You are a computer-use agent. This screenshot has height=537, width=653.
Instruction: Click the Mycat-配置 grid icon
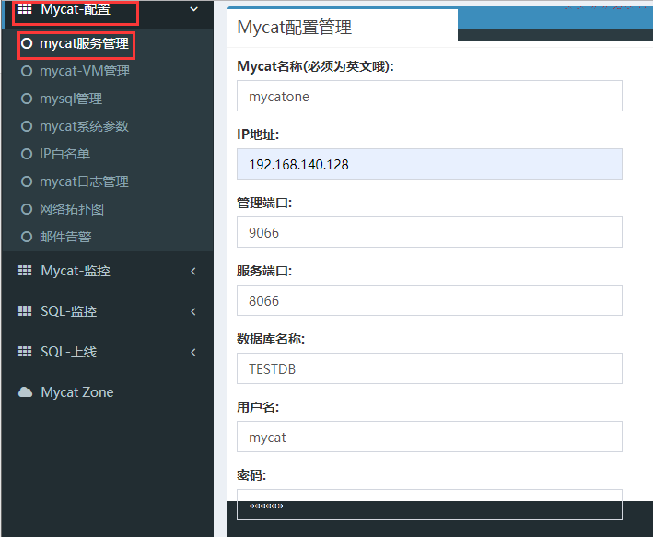(x=25, y=8)
